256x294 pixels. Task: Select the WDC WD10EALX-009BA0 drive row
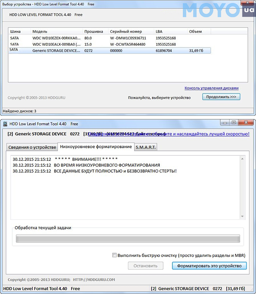point(110,45)
